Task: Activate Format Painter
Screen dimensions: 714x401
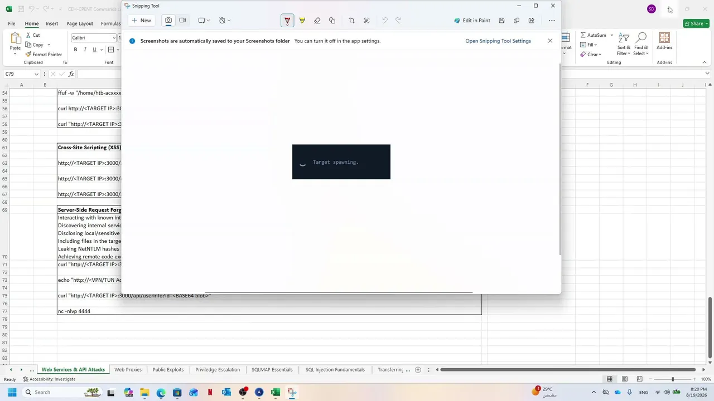Action: pyautogui.click(x=44, y=55)
